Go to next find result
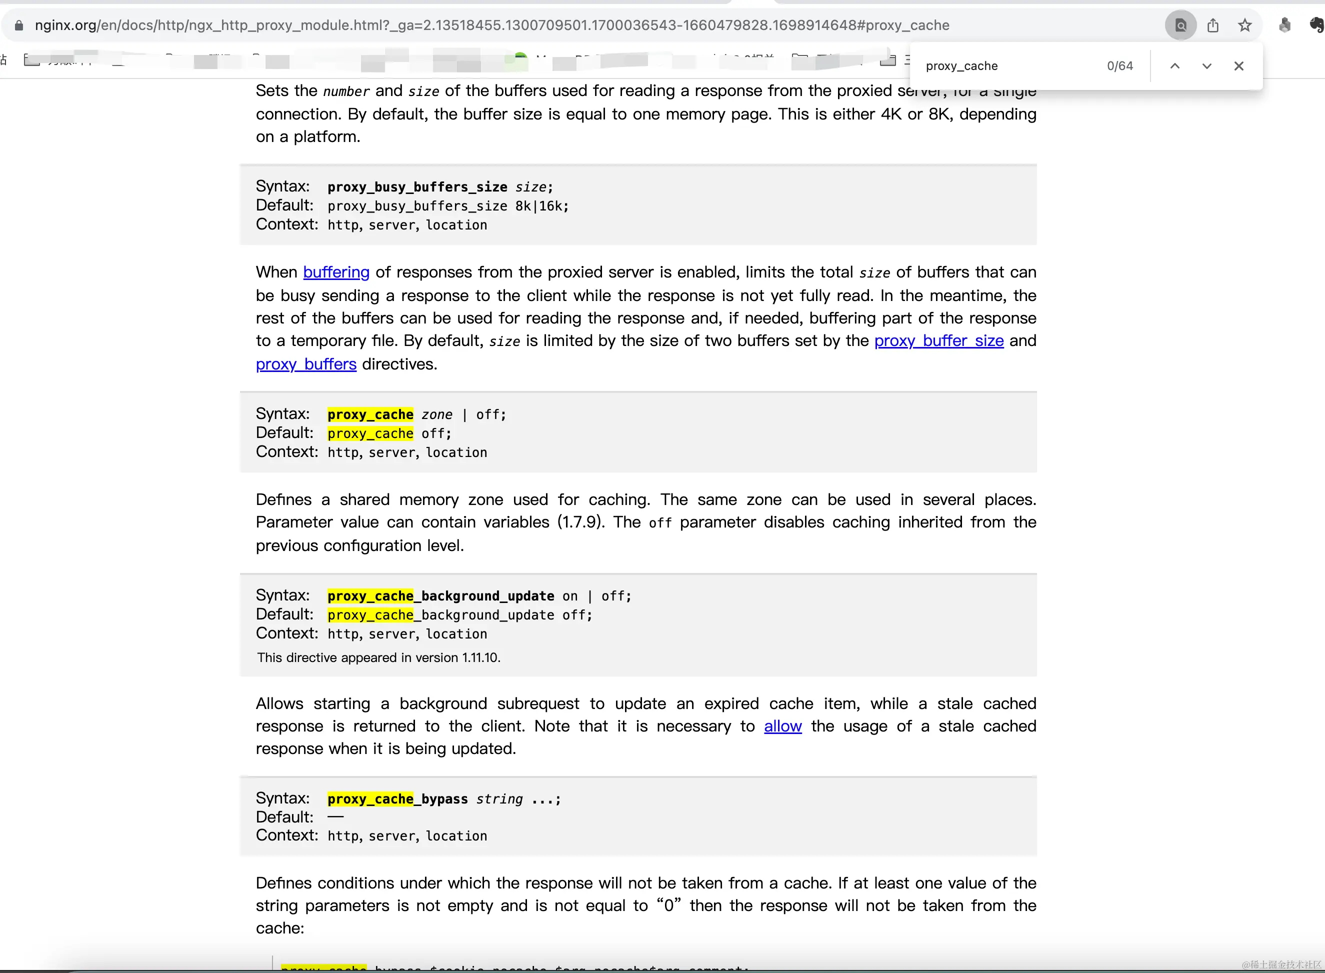Screen dimensions: 1325x973 (x=1206, y=66)
